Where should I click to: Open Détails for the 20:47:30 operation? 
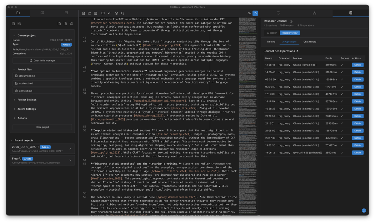pyautogui.click(x=358, y=138)
